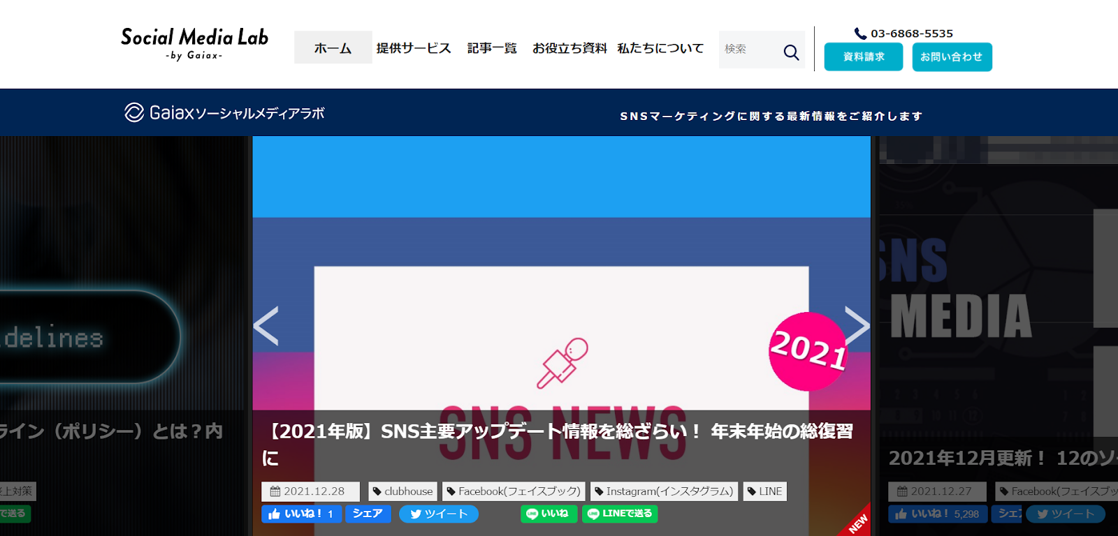Click the search magnifier icon
This screenshot has width=1118, height=536.
click(791, 52)
